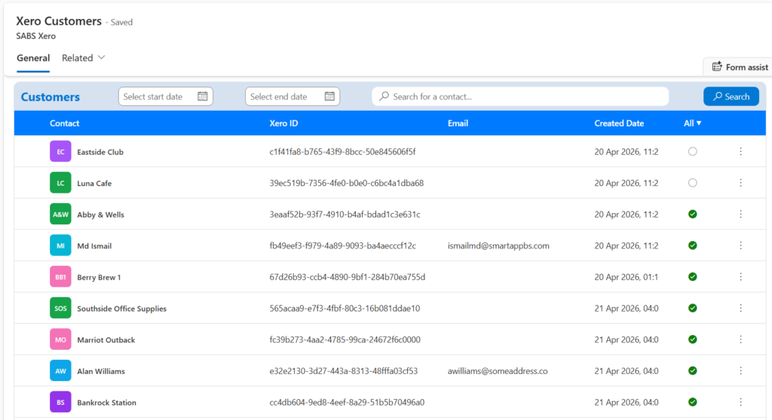Open more options for Bankrock Station row

pyautogui.click(x=740, y=402)
